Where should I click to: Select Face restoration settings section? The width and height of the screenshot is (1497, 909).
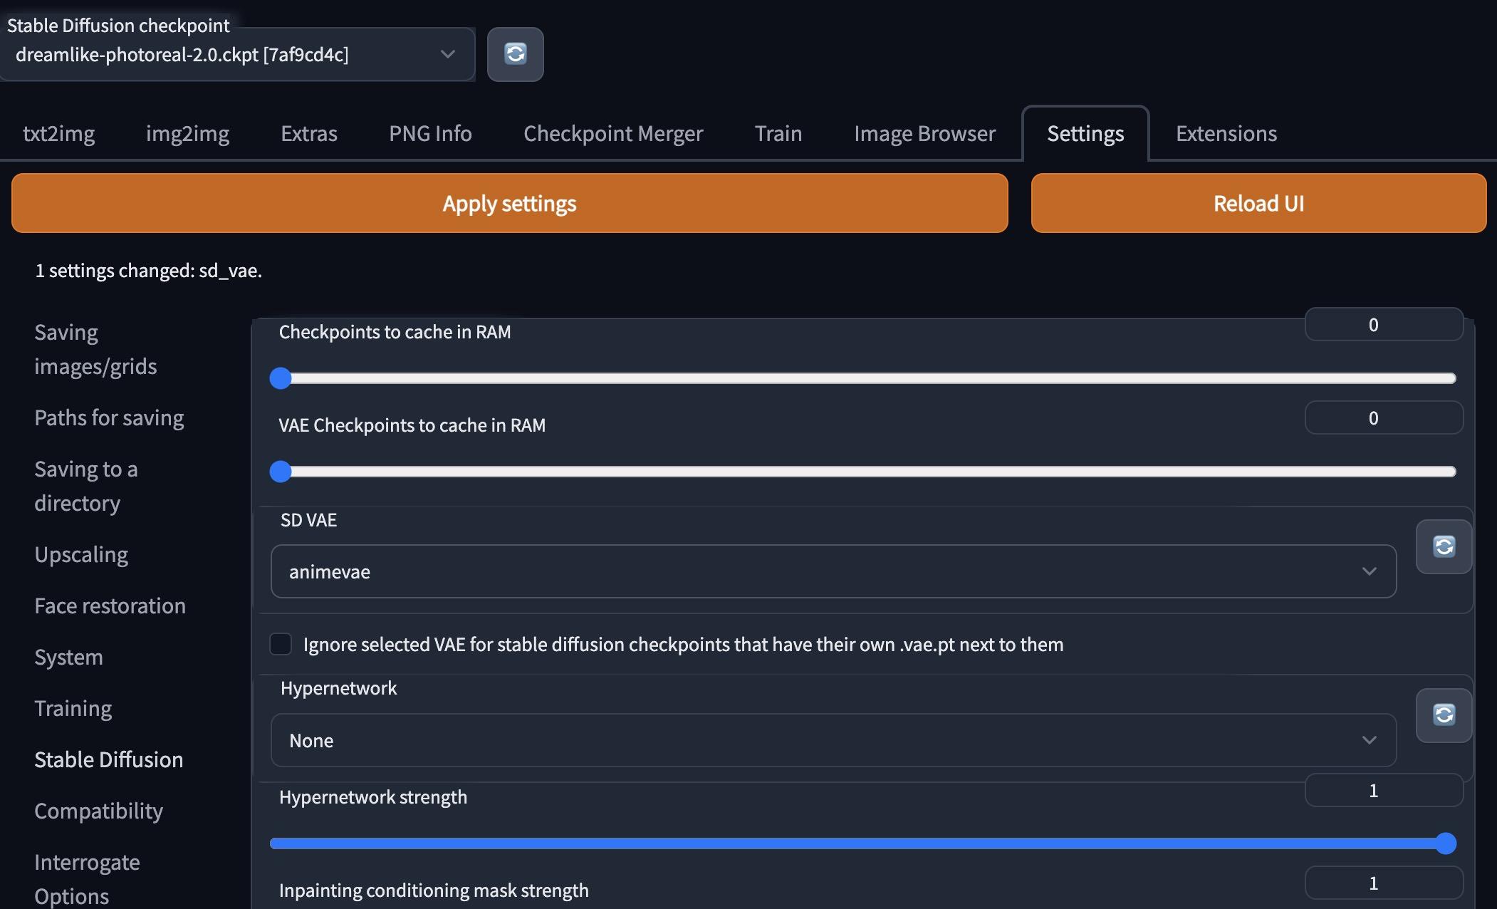pos(110,606)
